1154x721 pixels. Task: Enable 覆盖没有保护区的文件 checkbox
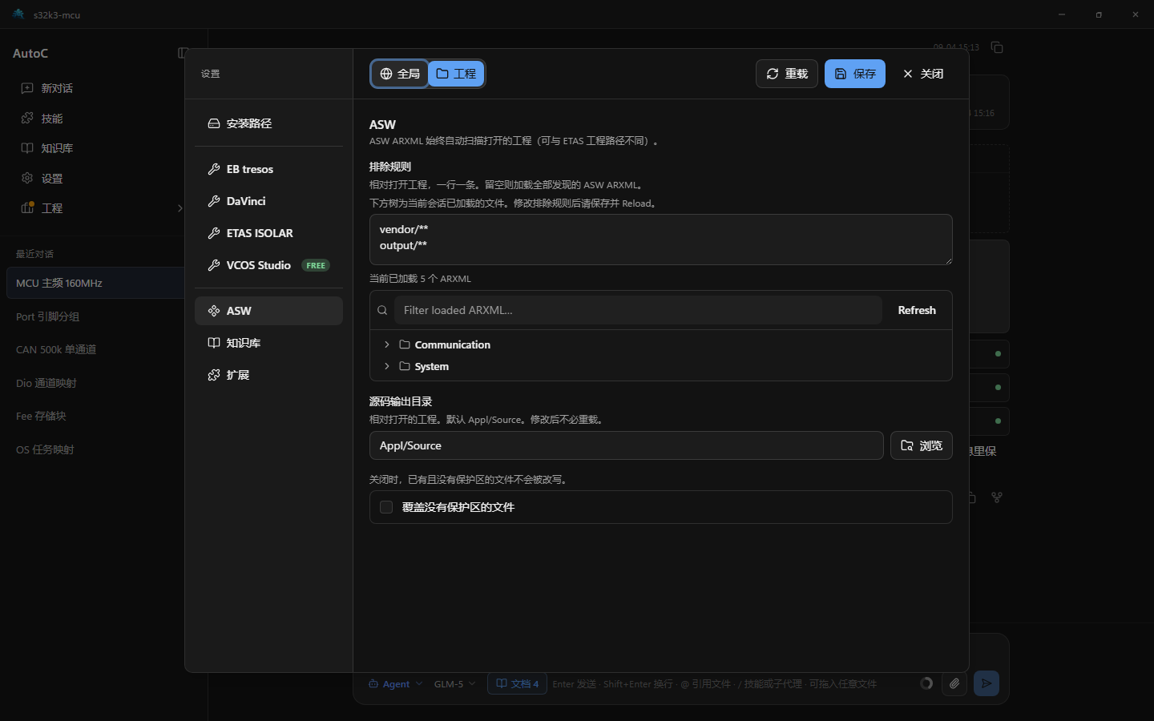click(386, 507)
